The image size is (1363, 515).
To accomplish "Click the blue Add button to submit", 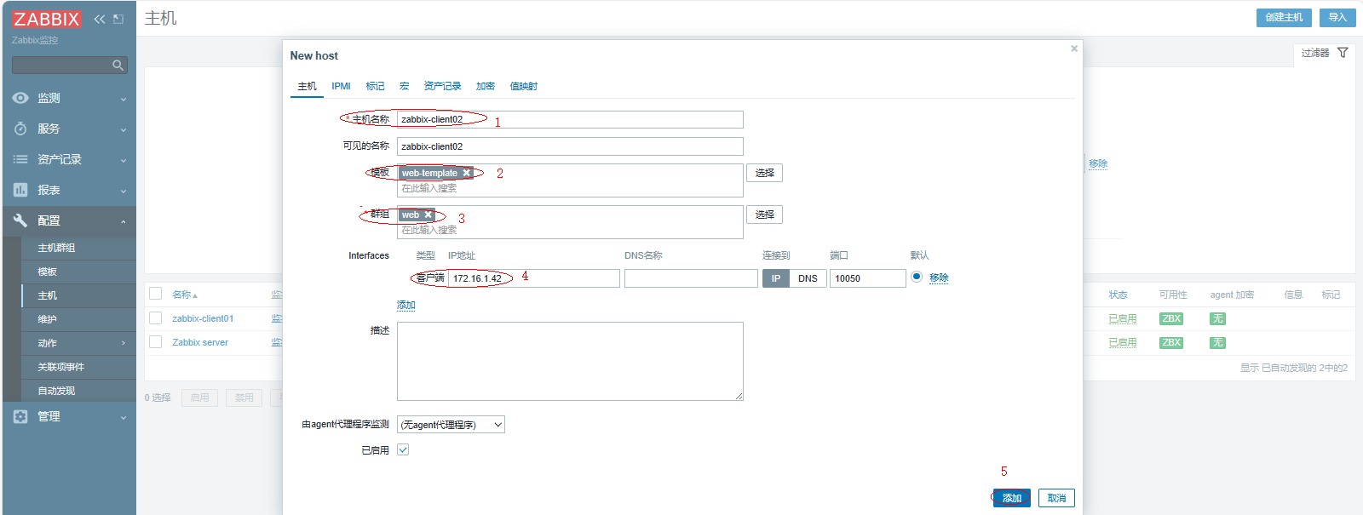I will [x=1011, y=498].
